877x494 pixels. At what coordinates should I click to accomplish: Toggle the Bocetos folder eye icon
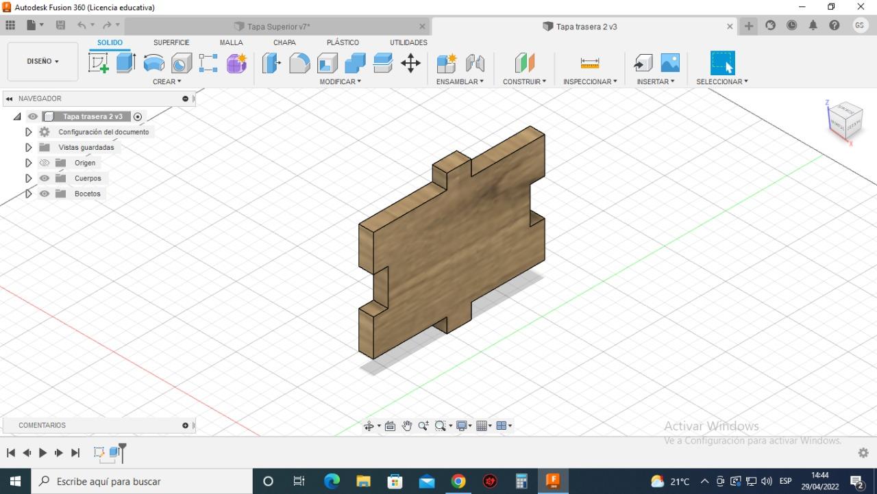[x=45, y=194]
